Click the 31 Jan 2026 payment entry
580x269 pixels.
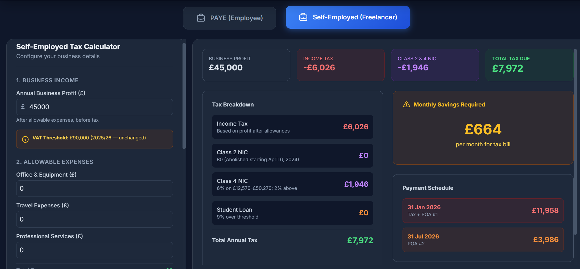point(483,210)
